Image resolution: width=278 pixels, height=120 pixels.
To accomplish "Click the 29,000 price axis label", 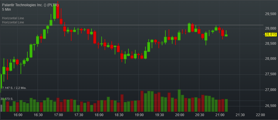I will [271, 28].
